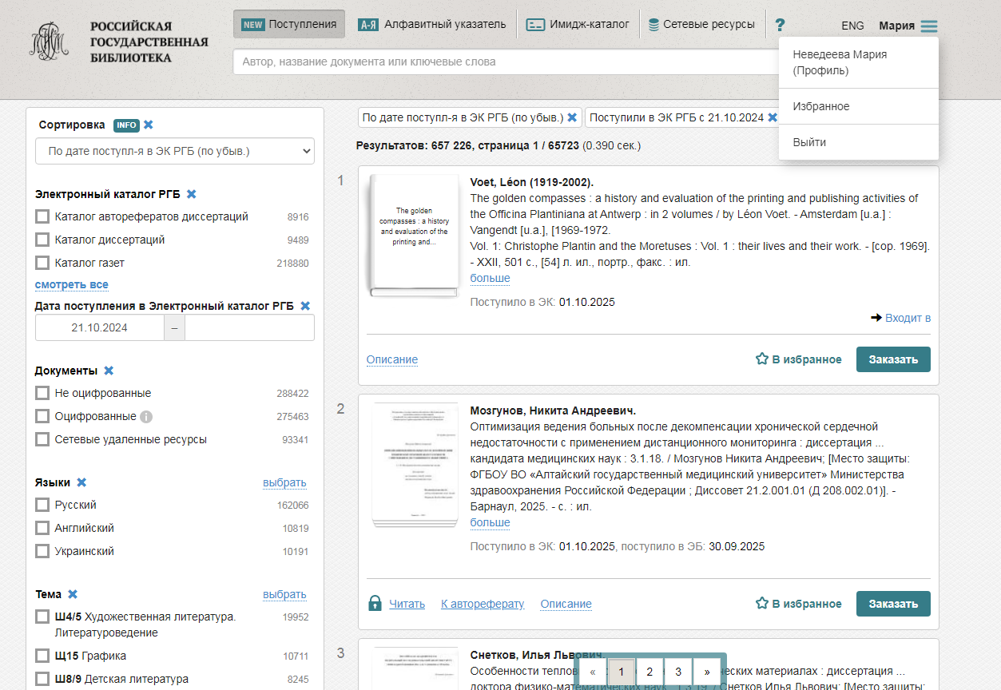Expand catalog list via 'смотреть все'
The image size is (1001, 690).
(71, 285)
